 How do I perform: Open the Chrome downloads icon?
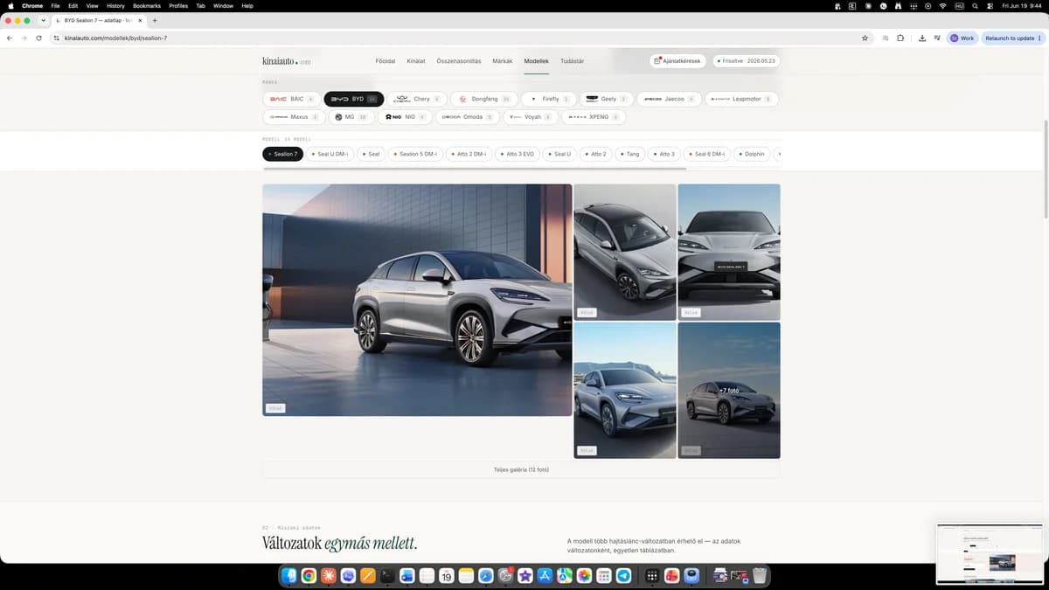[922, 38]
